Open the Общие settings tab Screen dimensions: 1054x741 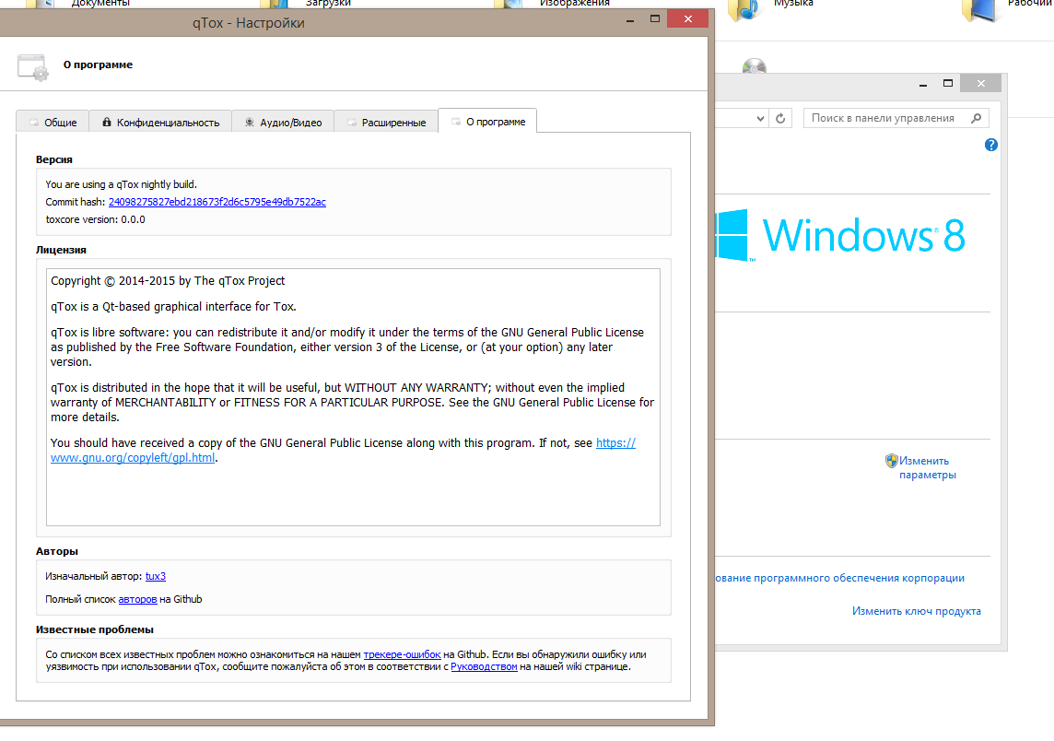[53, 122]
